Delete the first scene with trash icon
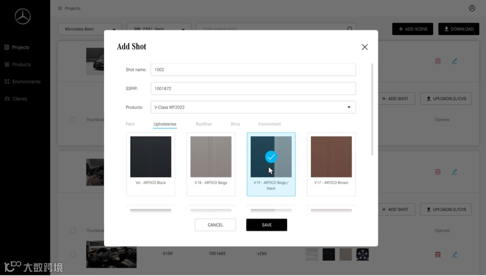Image resolution: width=486 pixels, height=276 pixels. pos(438,61)
